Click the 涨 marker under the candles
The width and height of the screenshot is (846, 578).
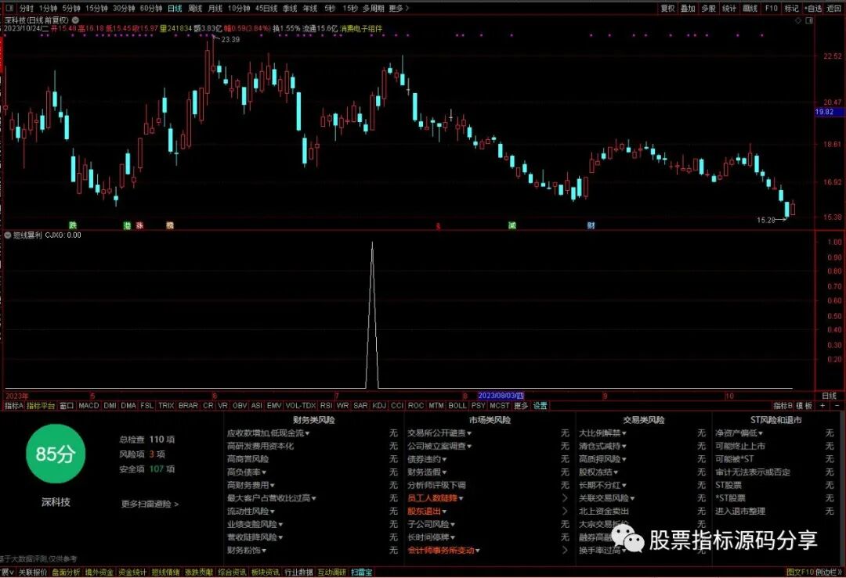click(139, 225)
